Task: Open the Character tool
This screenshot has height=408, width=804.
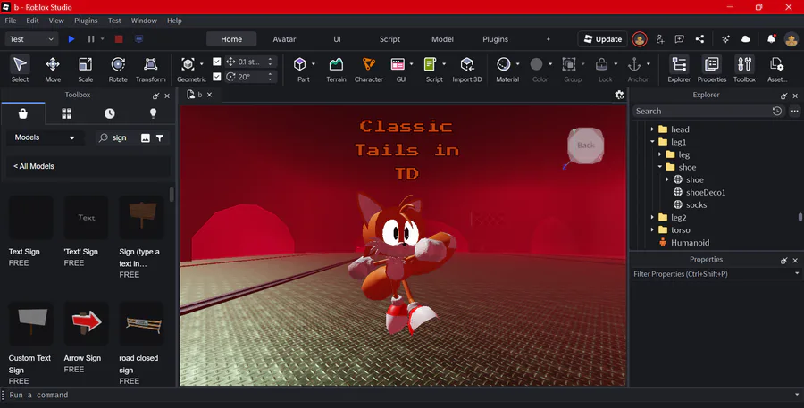Action: (369, 69)
